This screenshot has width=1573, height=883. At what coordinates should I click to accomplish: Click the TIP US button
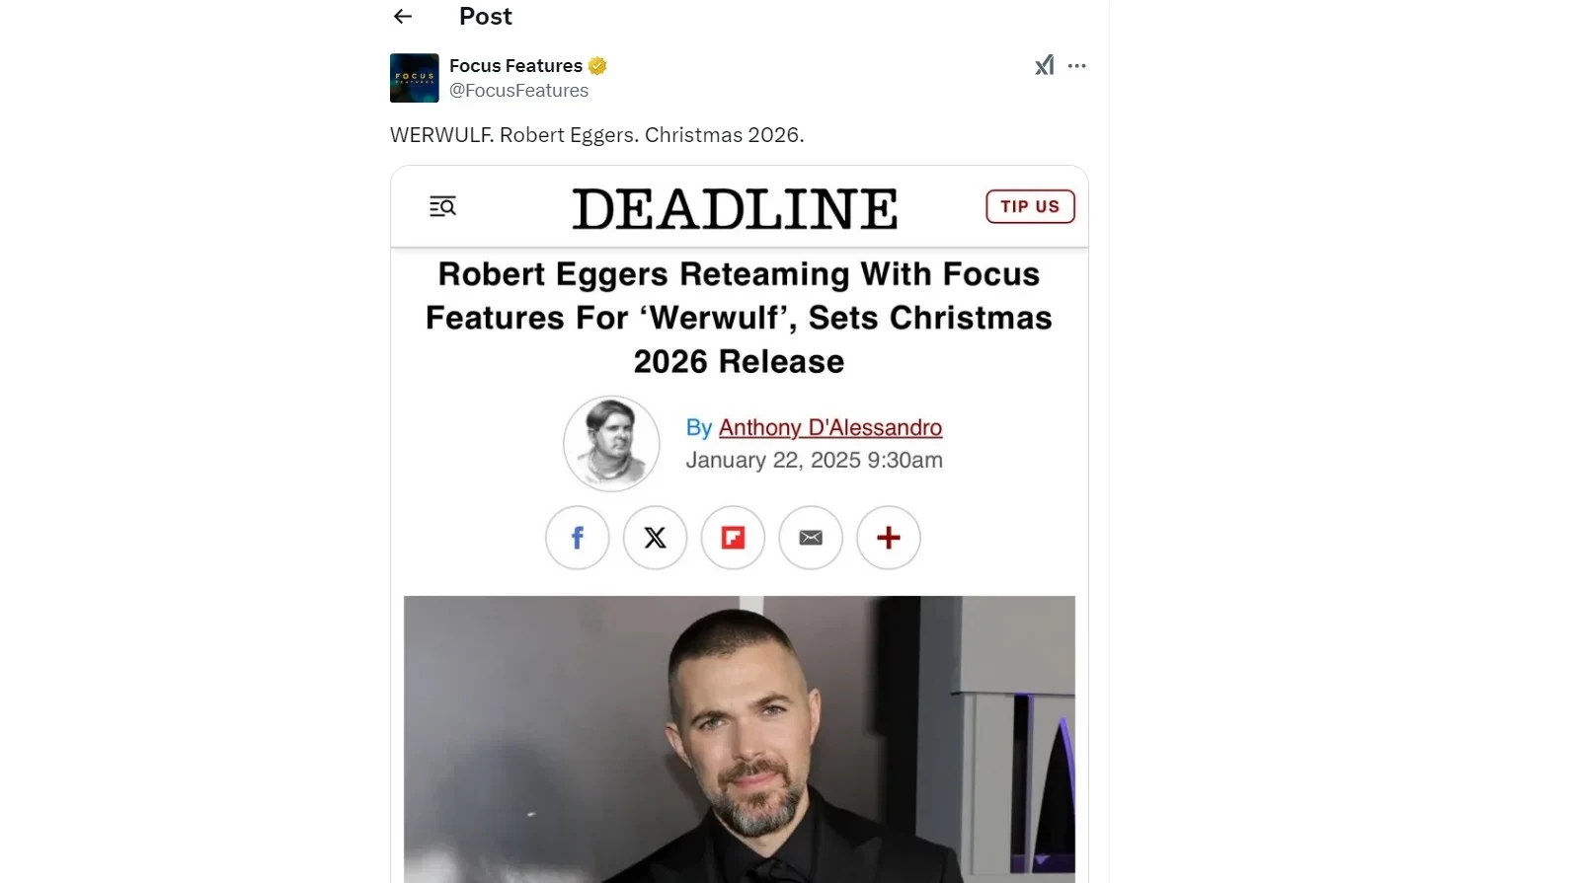(x=1030, y=206)
